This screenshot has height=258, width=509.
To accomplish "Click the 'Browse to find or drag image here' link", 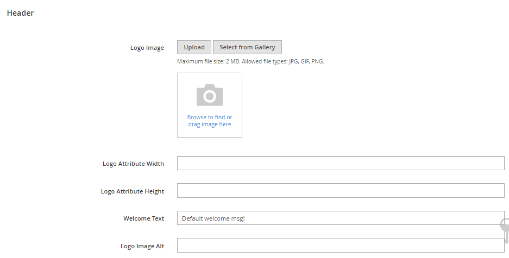I will pyautogui.click(x=210, y=117).
